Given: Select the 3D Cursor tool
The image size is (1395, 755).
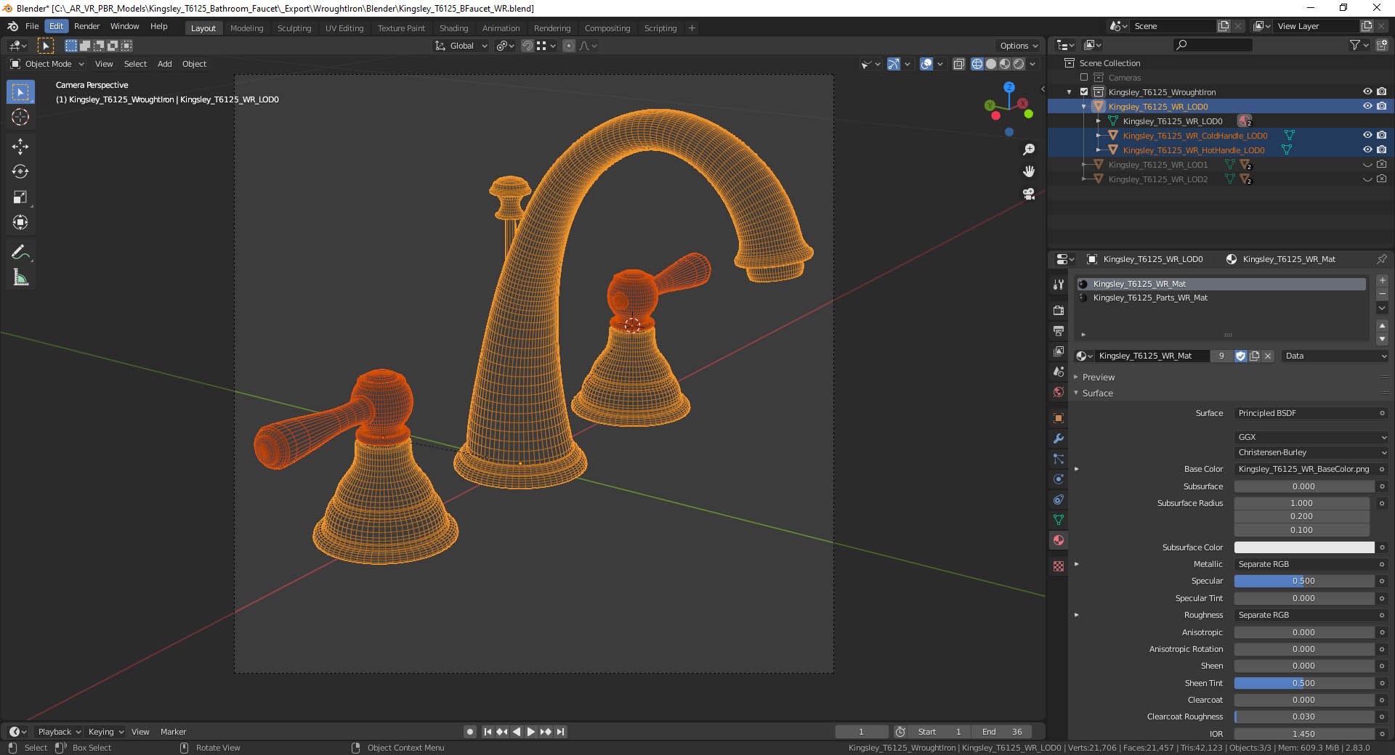Looking at the screenshot, I should pyautogui.click(x=20, y=118).
